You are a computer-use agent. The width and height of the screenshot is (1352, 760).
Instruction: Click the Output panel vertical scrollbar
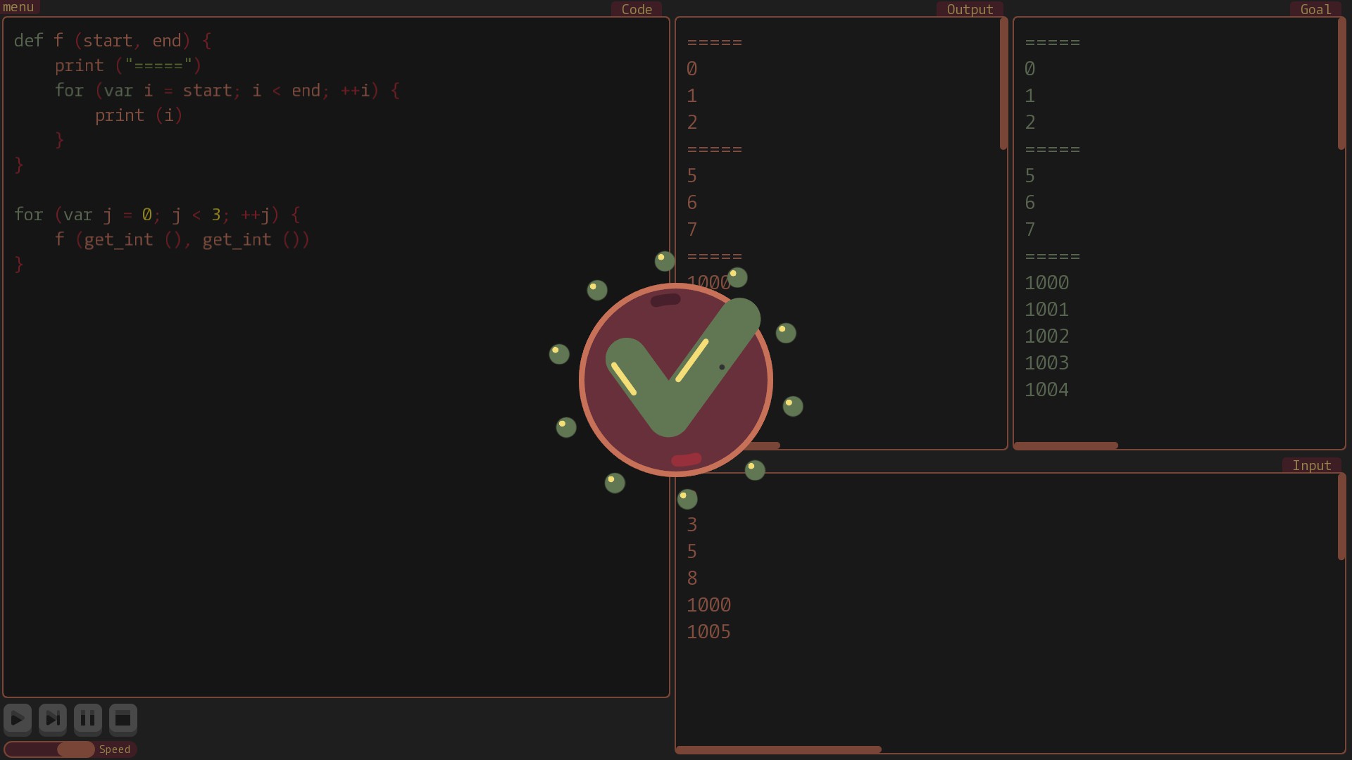tap(1003, 84)
